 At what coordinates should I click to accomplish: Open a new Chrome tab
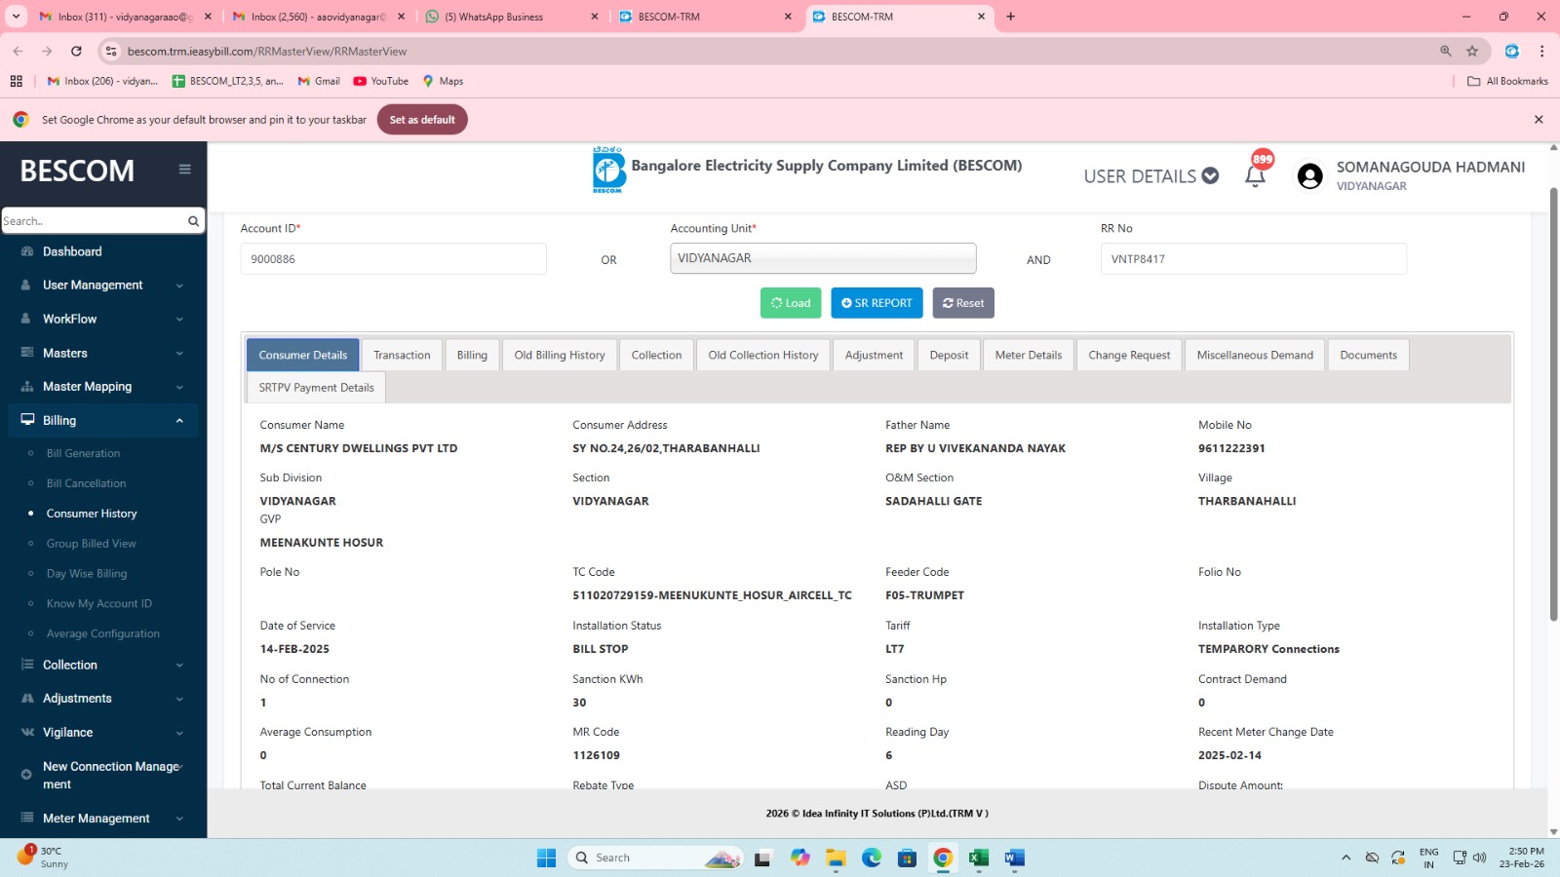coord(1010,17)
